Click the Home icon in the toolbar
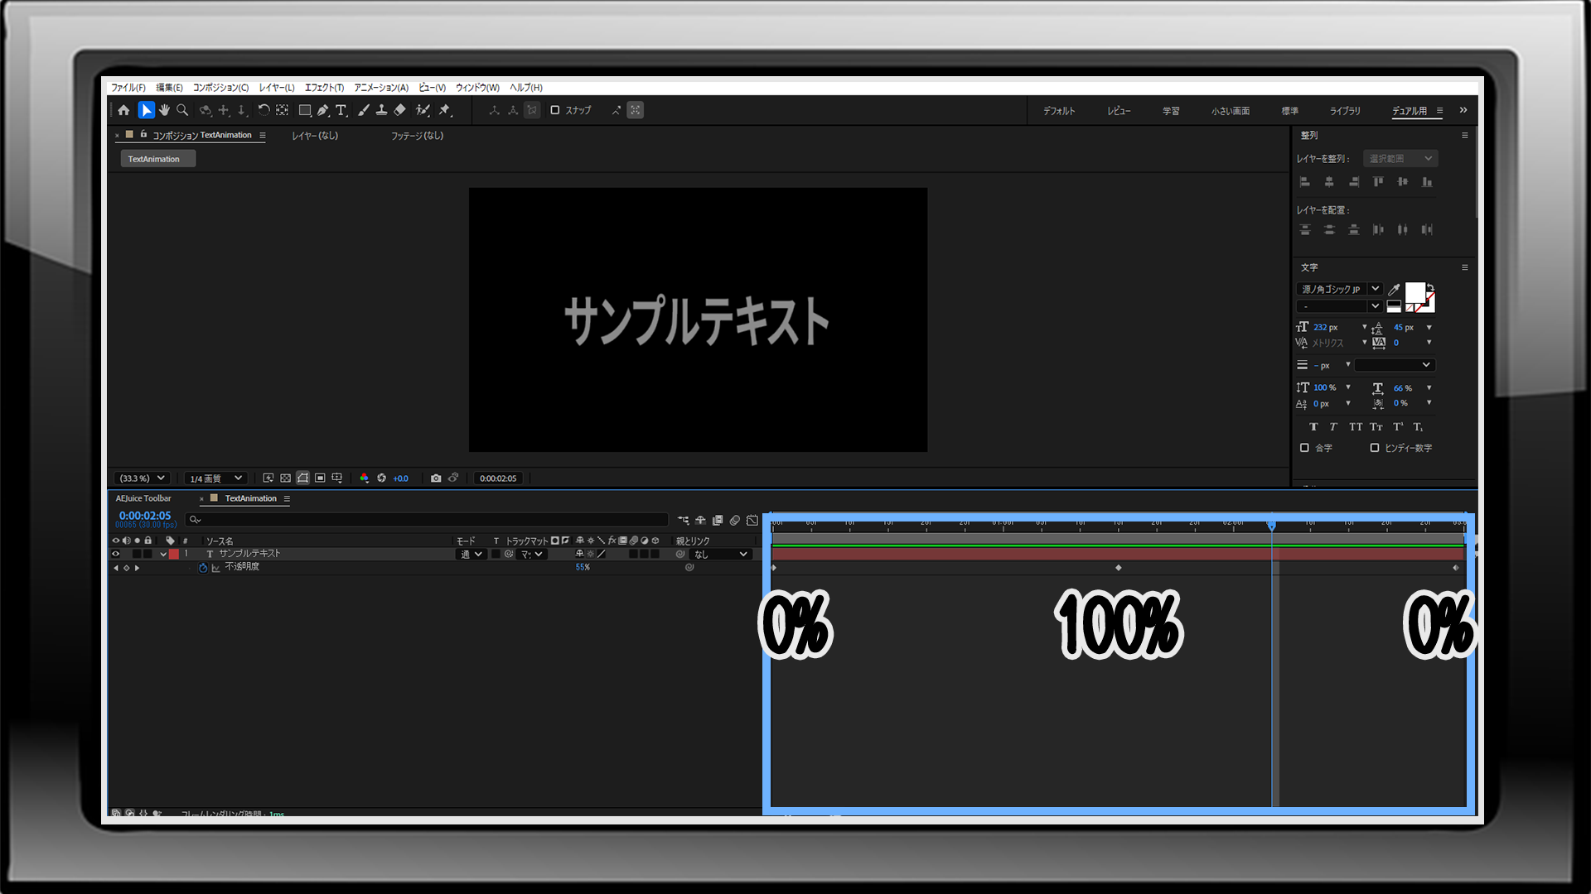Viewport: 1591px width, 894px height. point(123,110)
